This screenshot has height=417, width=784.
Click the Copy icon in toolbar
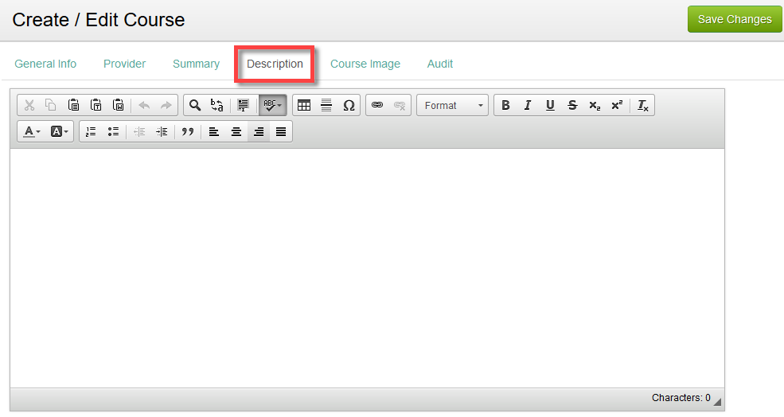(x=51, y=106)
